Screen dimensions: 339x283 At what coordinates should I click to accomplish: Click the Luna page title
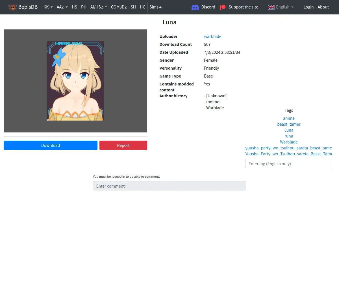click(x=169, y=22)
